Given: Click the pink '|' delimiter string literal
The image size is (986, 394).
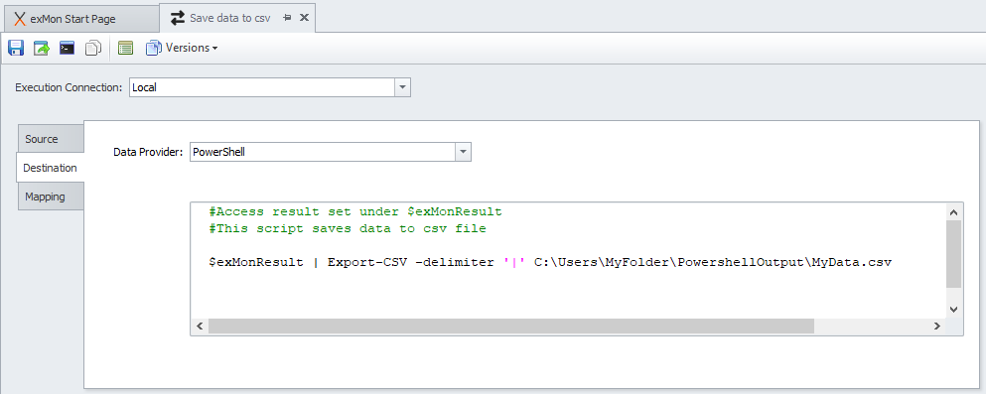Looking at the screenshot, I should point(513,263).
